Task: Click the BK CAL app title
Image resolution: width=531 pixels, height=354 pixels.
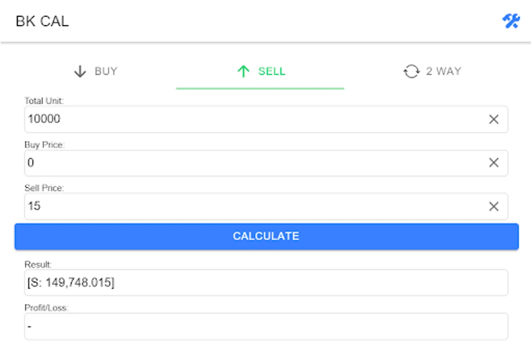Action: (x=42, y=21)
